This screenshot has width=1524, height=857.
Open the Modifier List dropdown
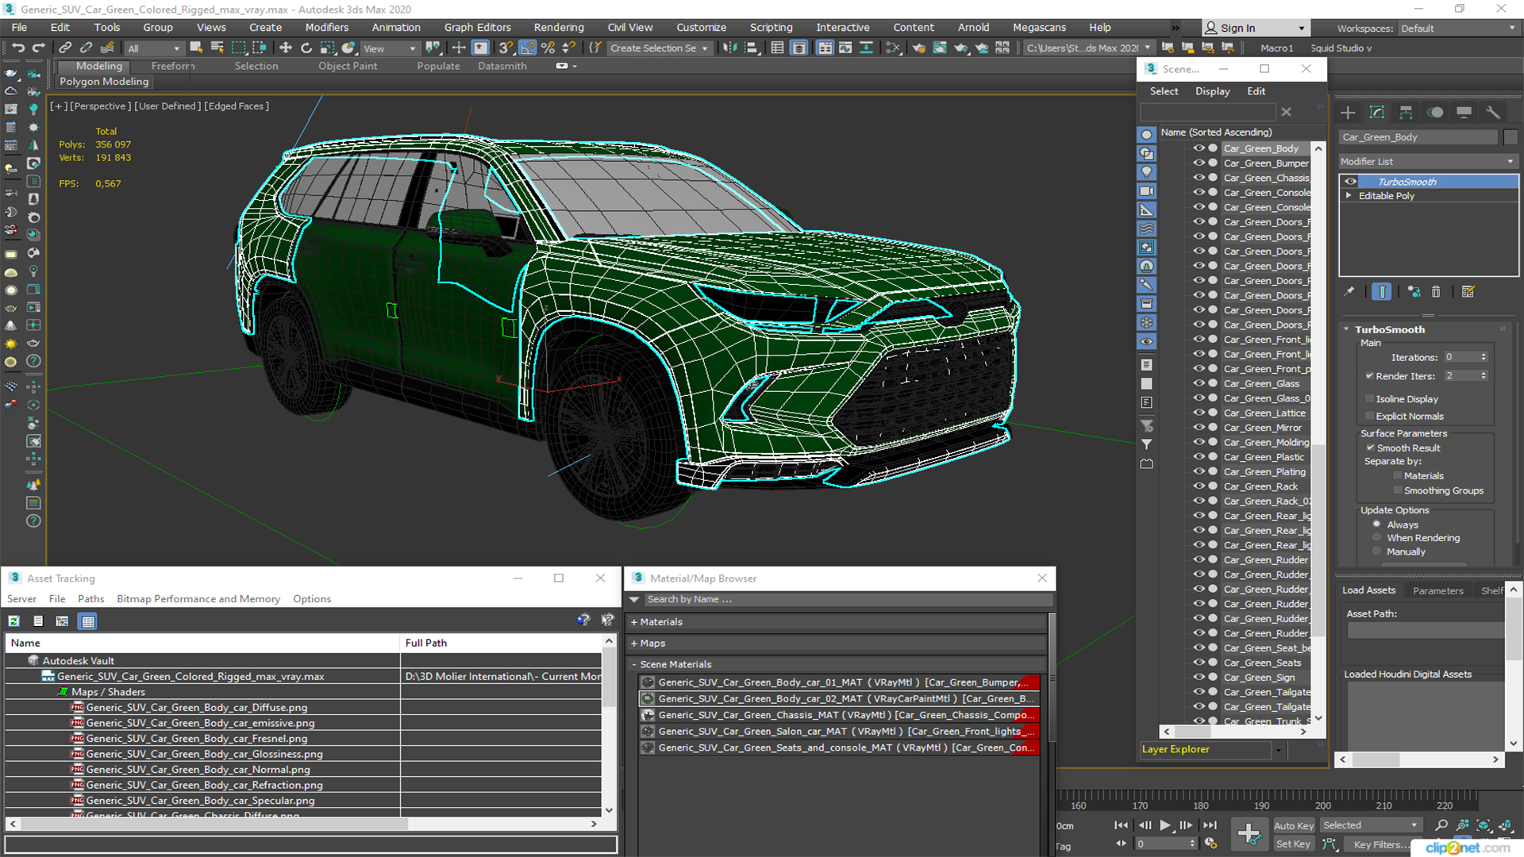tap(1428, 161)
